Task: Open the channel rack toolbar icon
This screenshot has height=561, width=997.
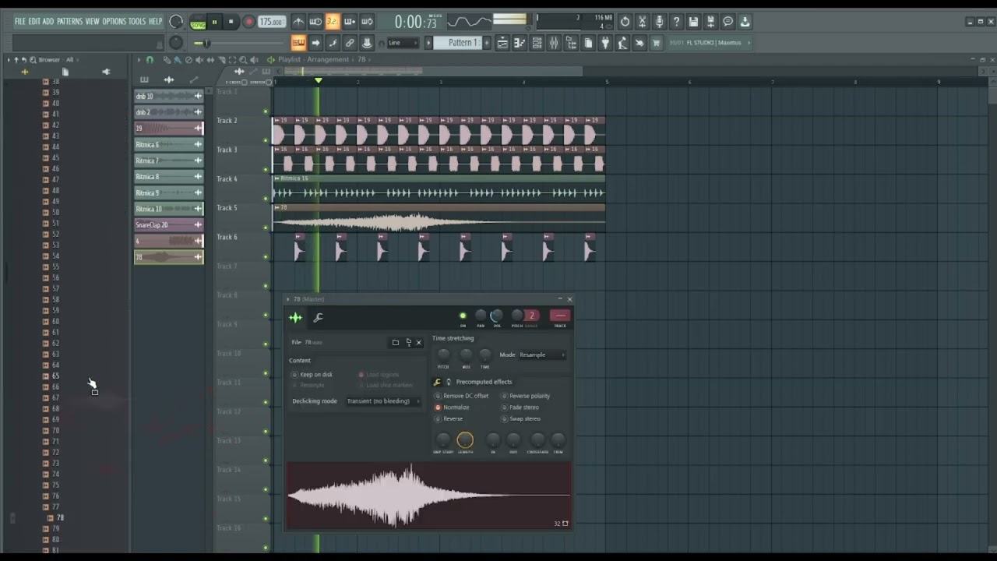Action: (537, 43)
